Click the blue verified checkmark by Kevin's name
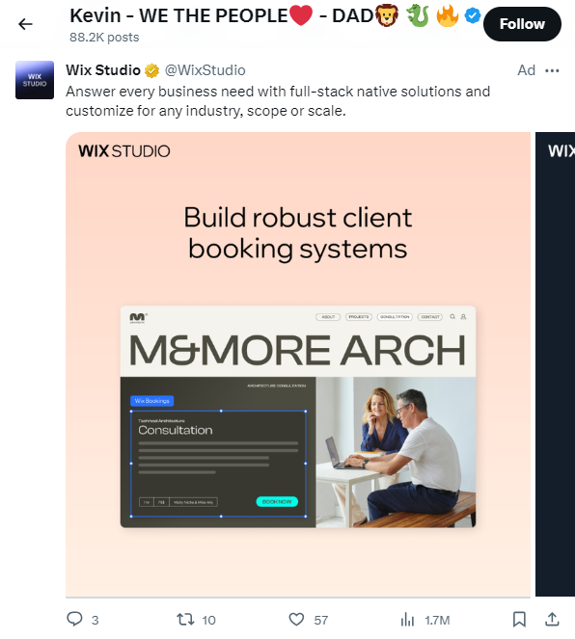575x639 pixels. (473, 16)
